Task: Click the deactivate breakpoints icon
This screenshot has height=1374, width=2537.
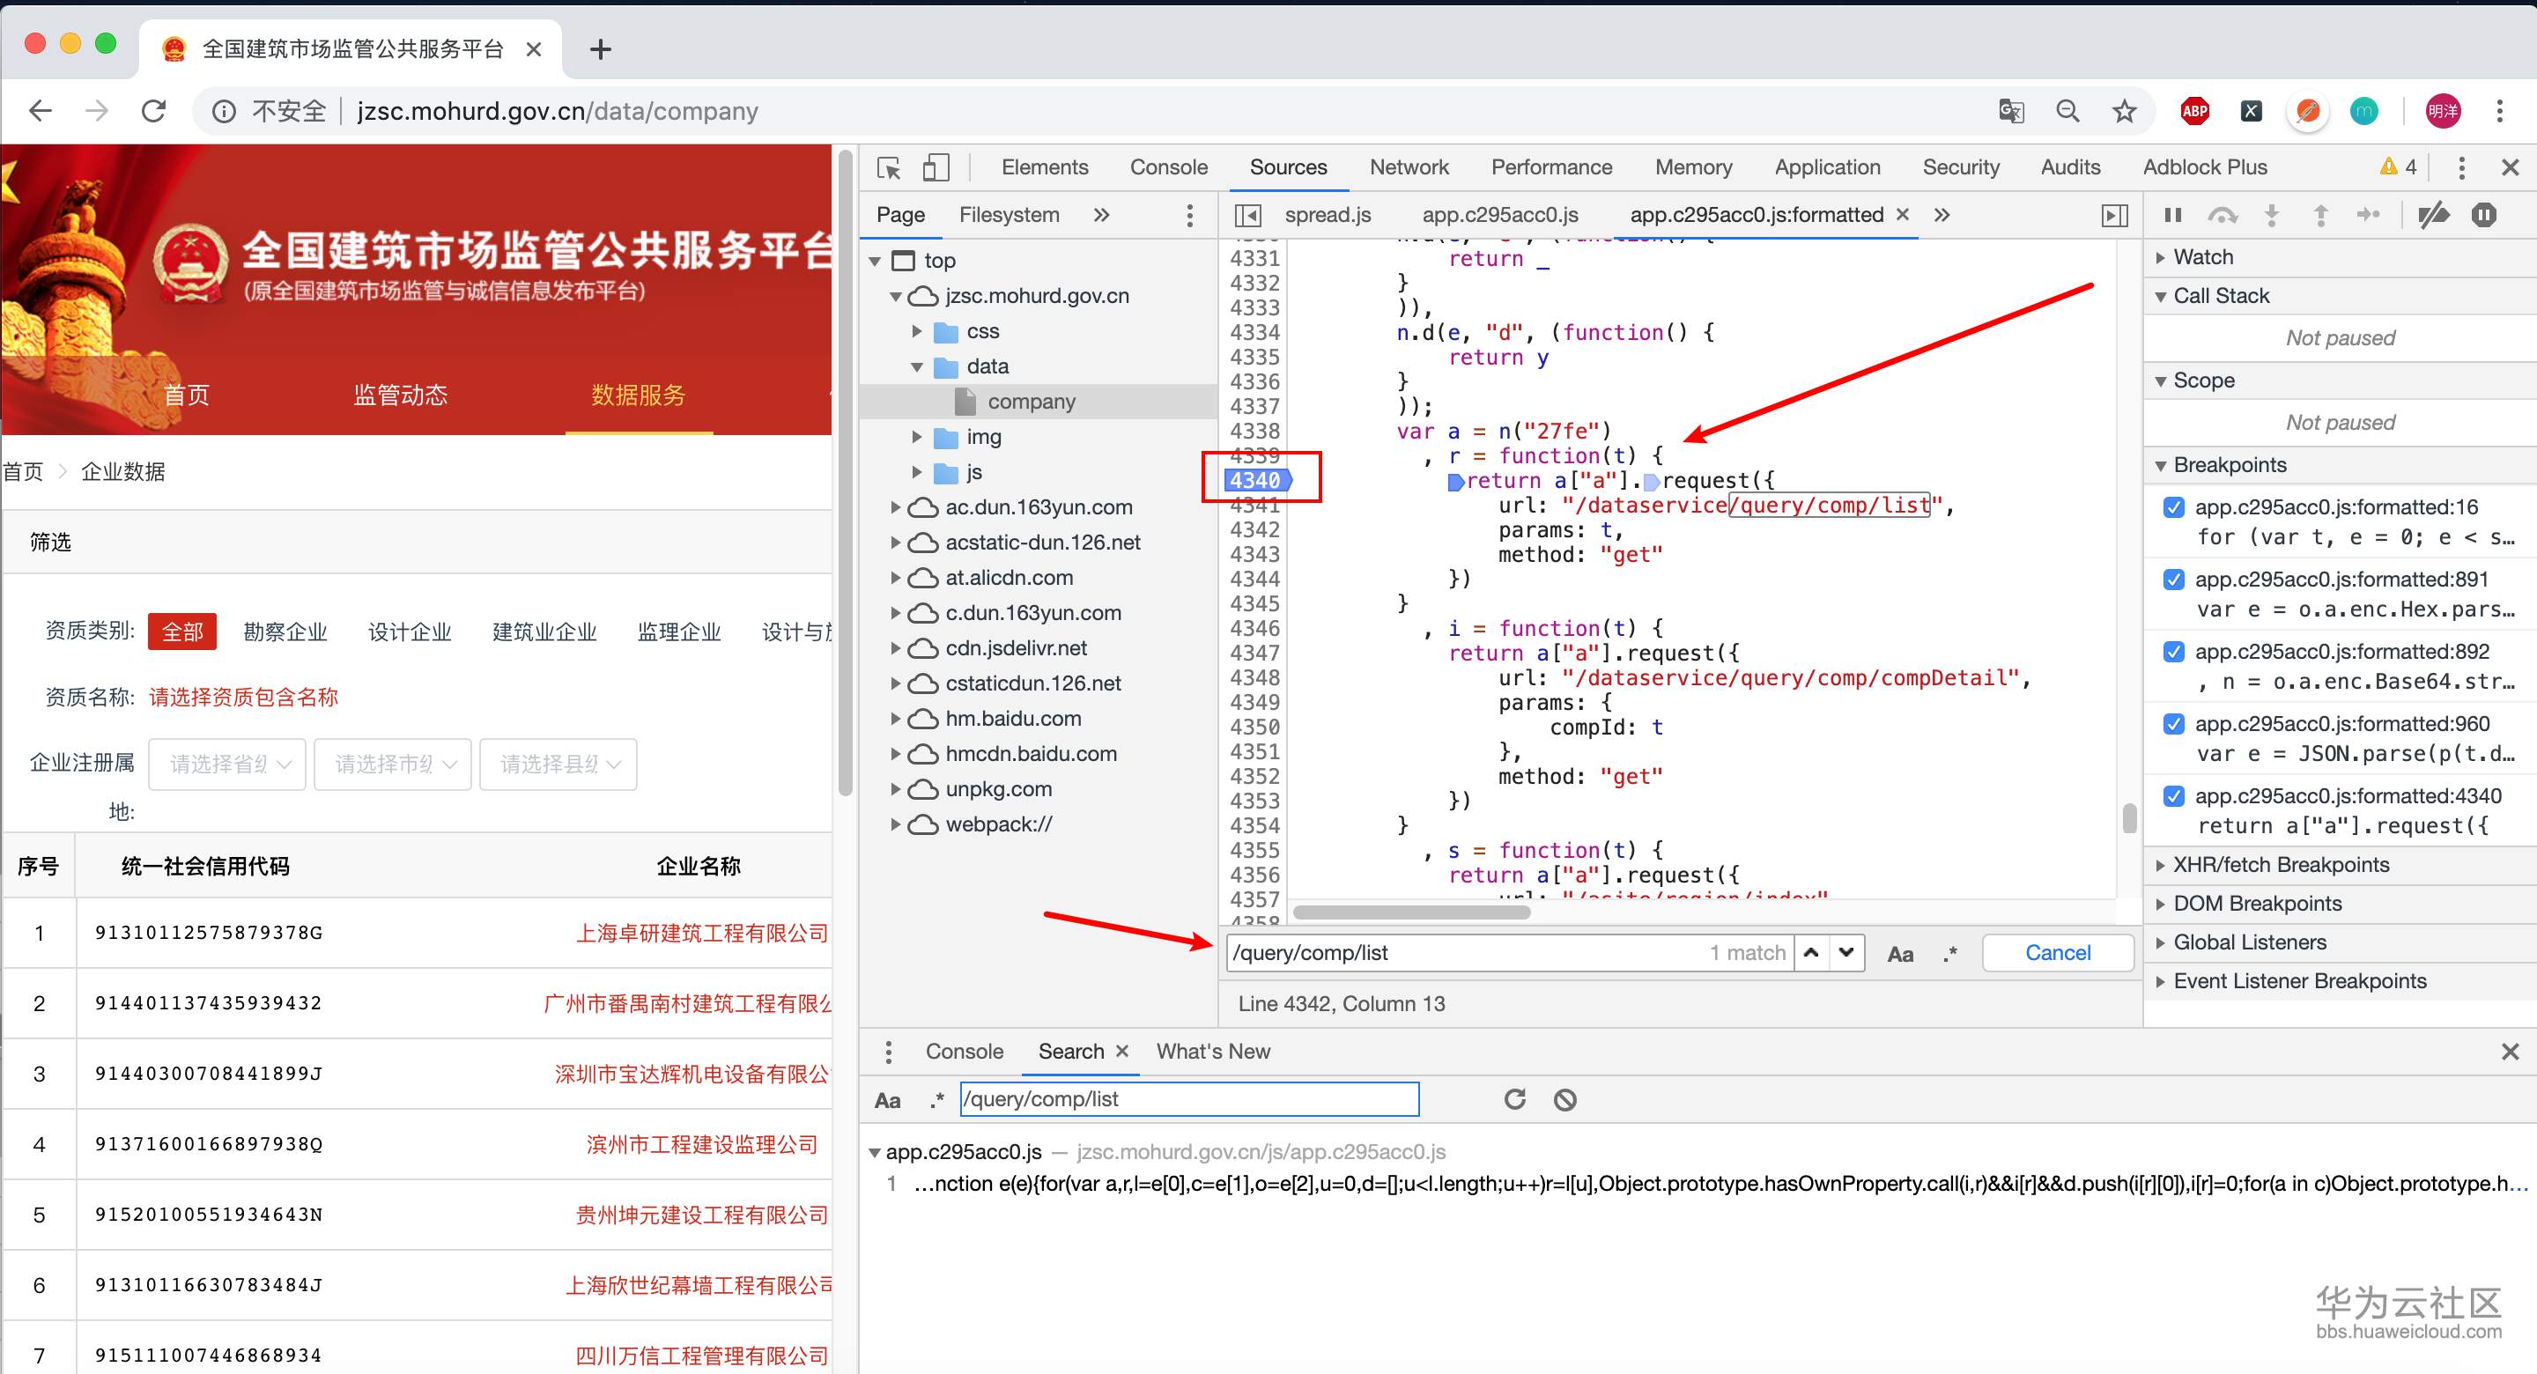Action: 2434,215
